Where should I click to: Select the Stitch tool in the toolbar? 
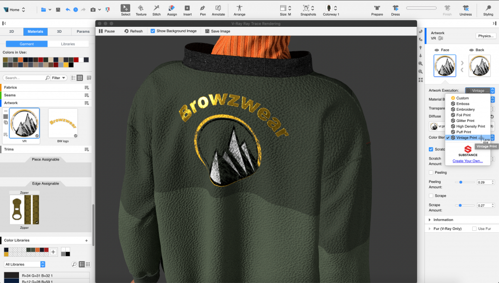[x=156, y=8]
